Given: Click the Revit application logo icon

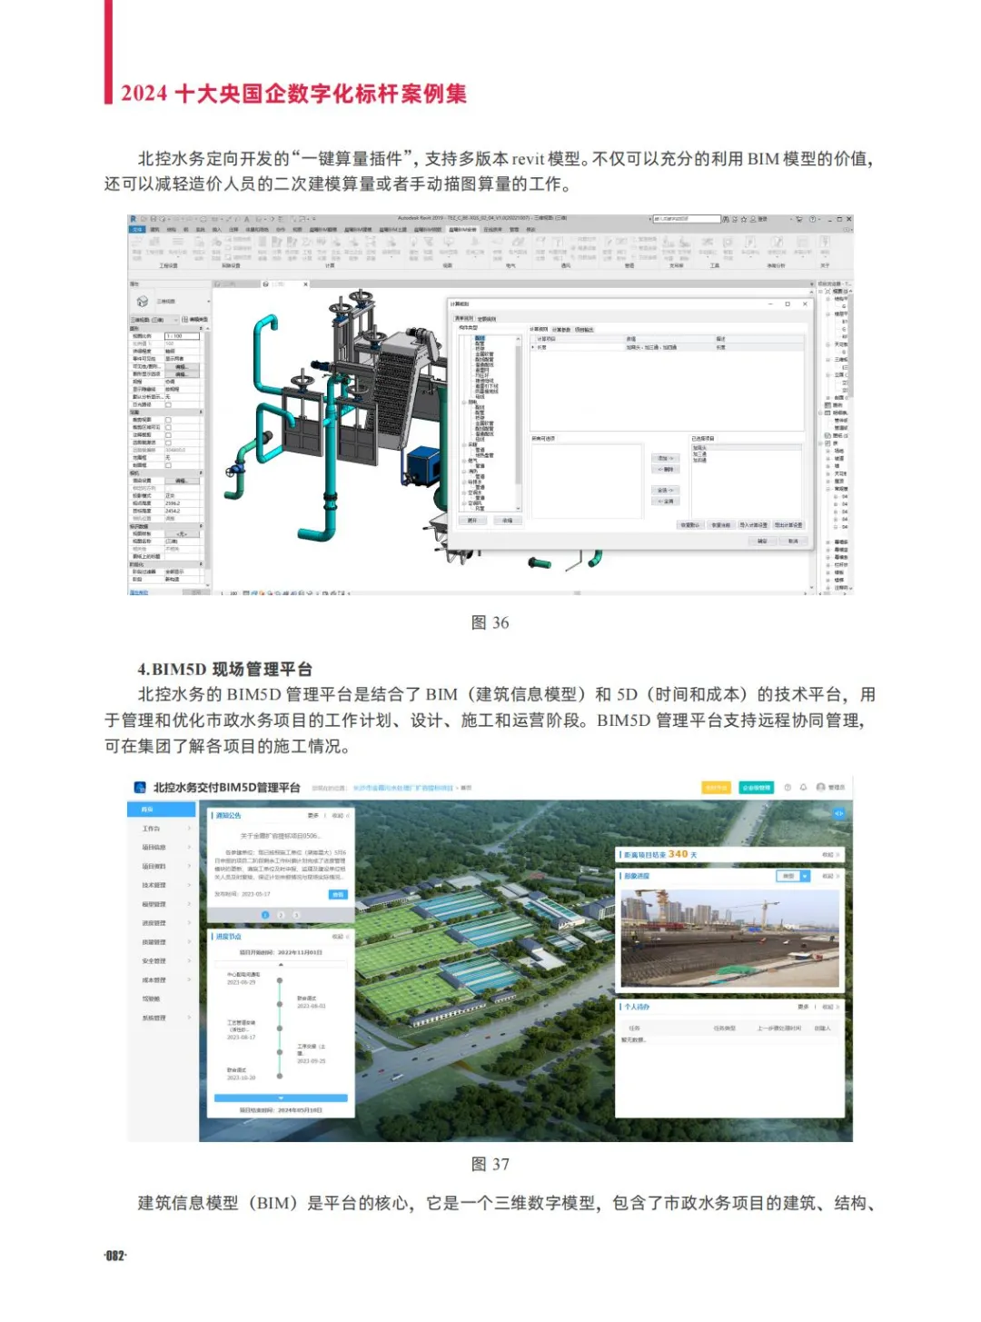Looking at the screenshot, I should pos(133,219).
